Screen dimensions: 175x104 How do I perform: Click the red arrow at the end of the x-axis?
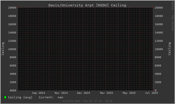pyautogui.click(x=154, y=90)
